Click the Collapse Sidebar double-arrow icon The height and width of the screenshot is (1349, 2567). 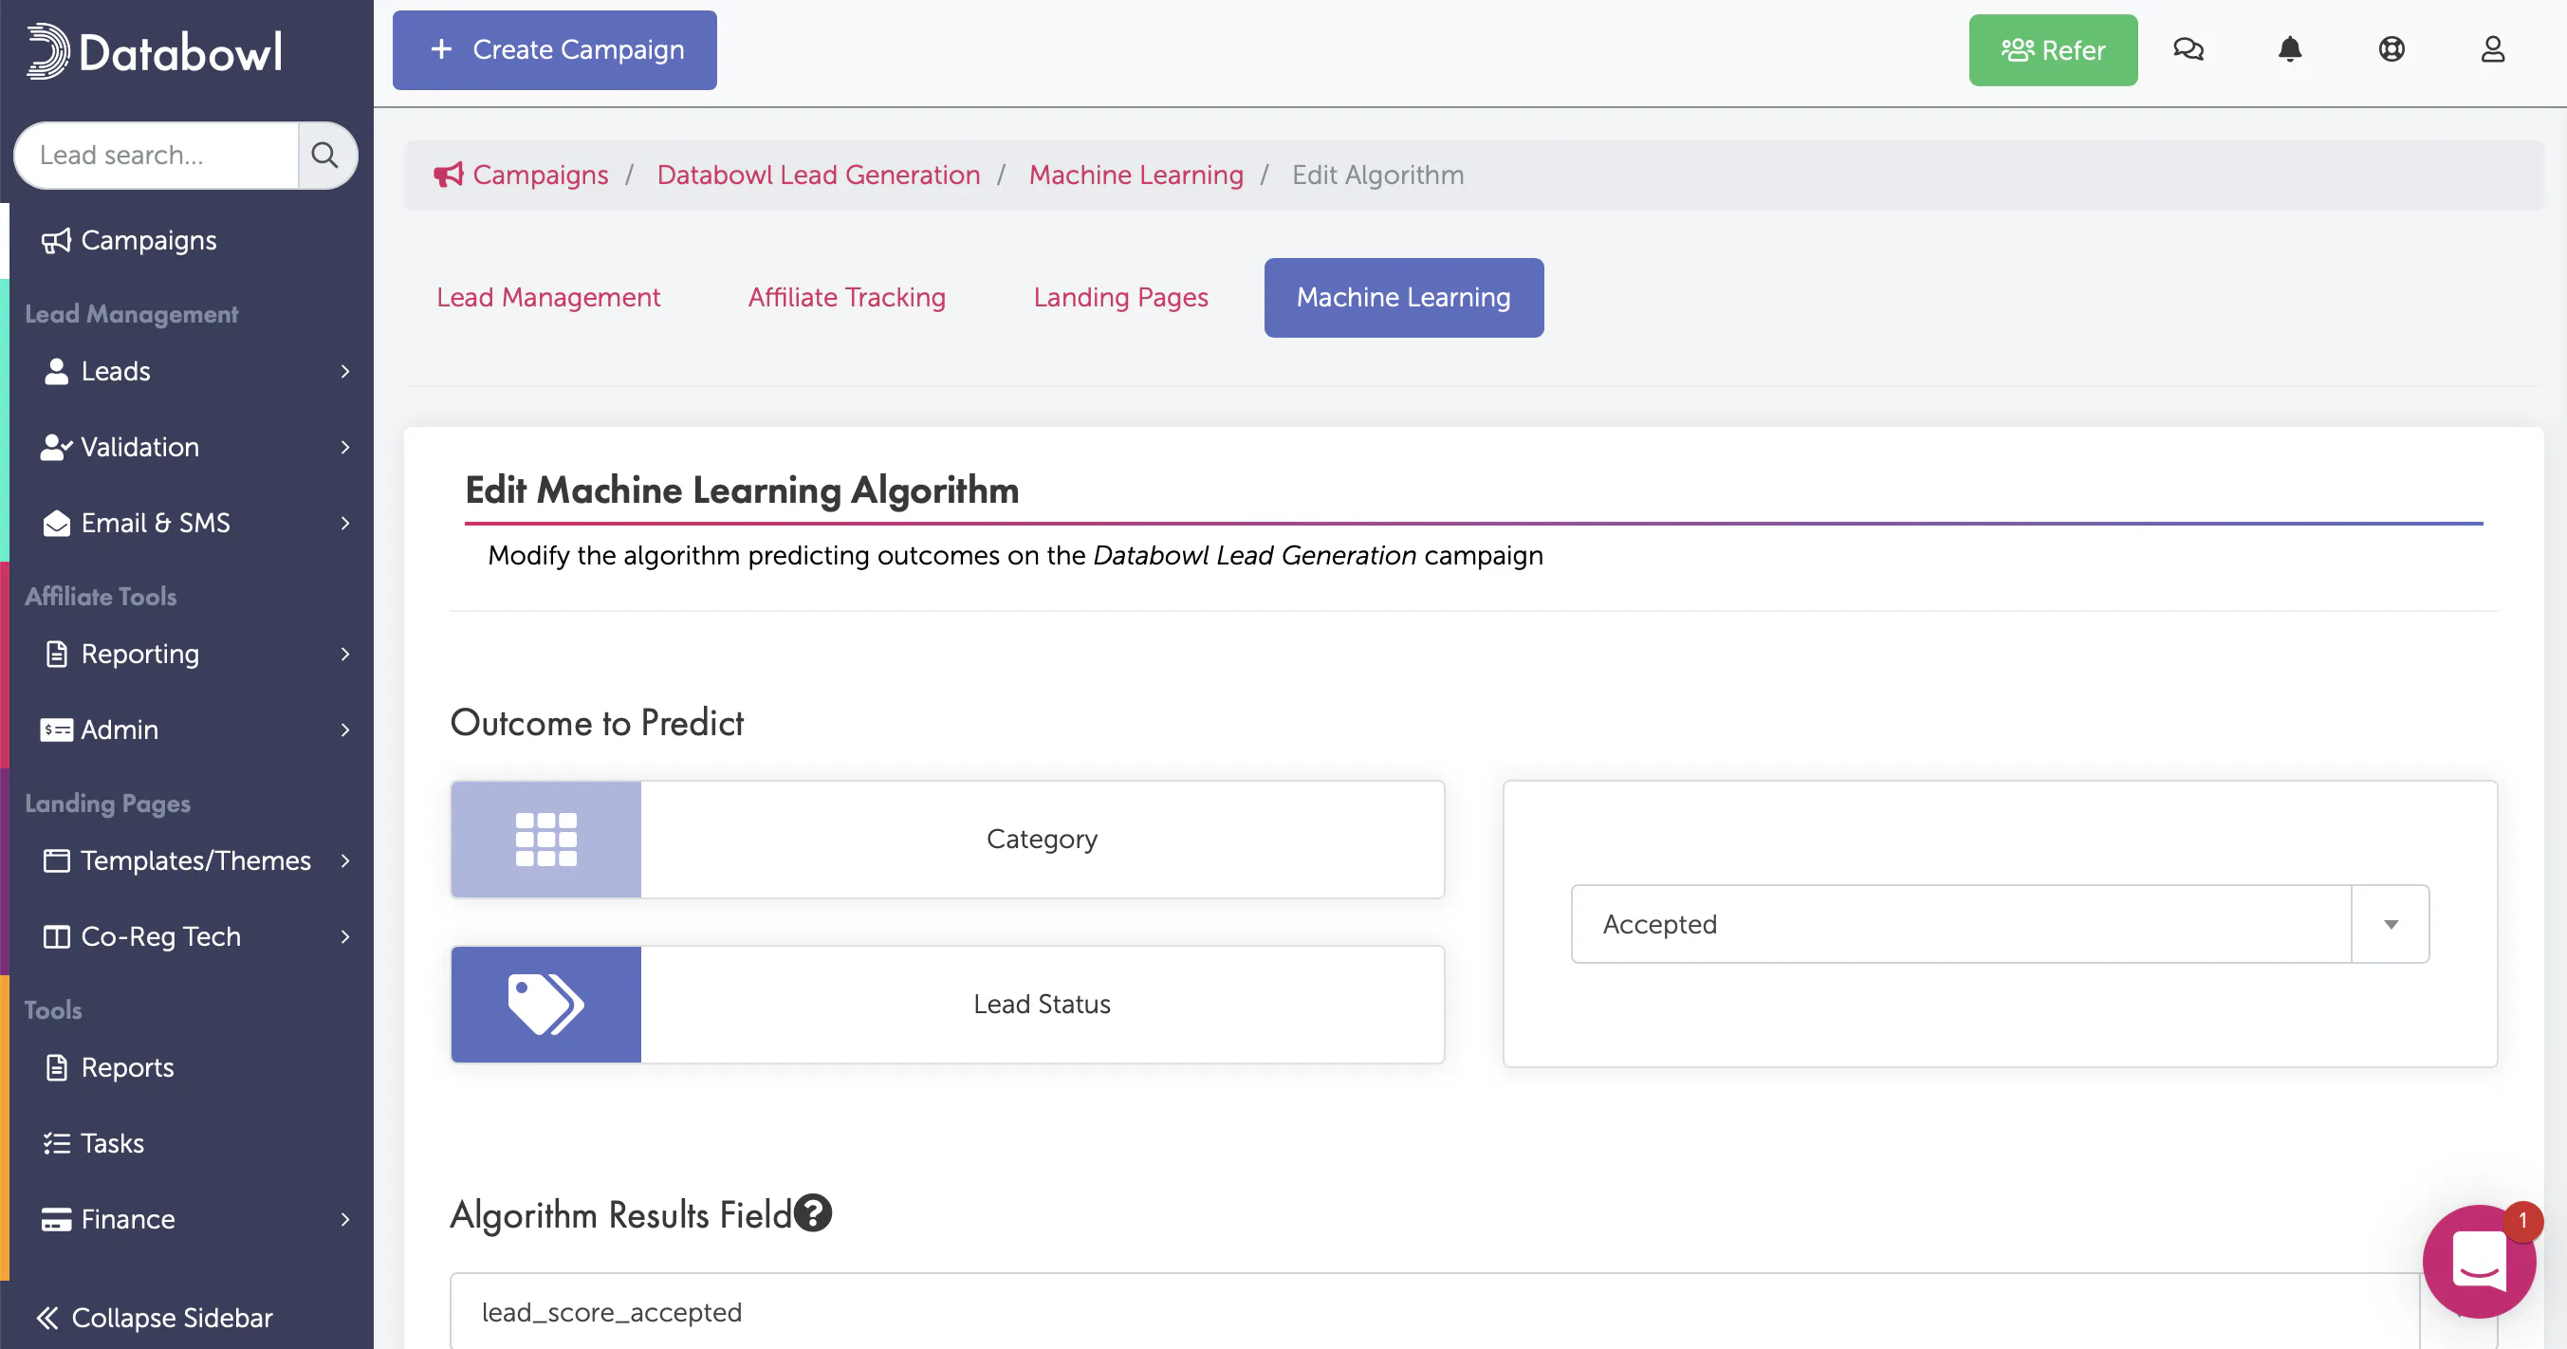(46, 1317)
